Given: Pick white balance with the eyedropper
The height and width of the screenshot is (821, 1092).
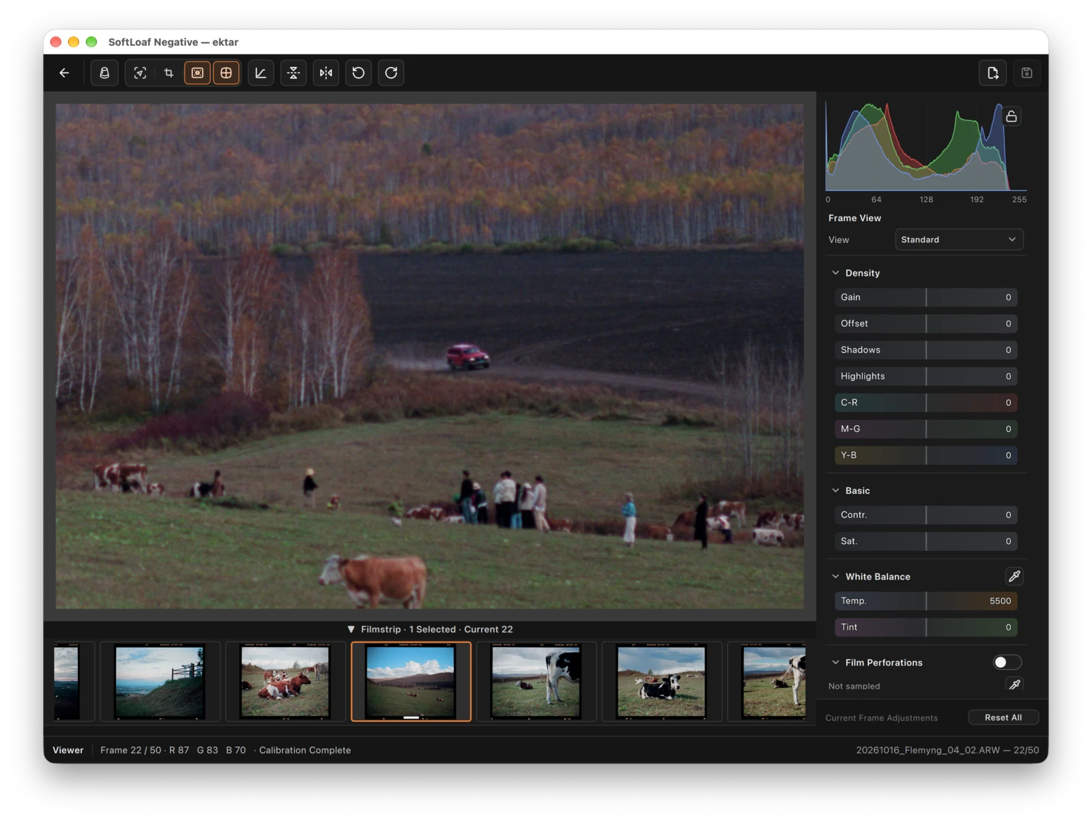Looking at the screenshot, I should pyautogui.click(x=1015, y=577).
